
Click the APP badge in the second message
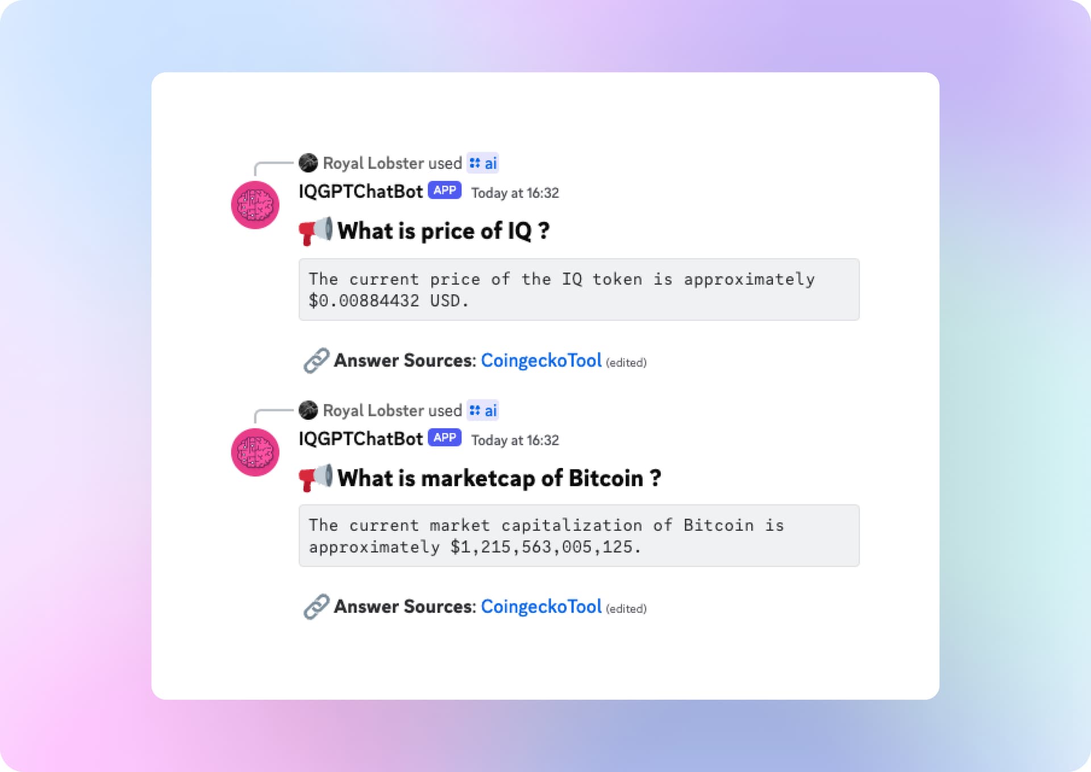444,438
